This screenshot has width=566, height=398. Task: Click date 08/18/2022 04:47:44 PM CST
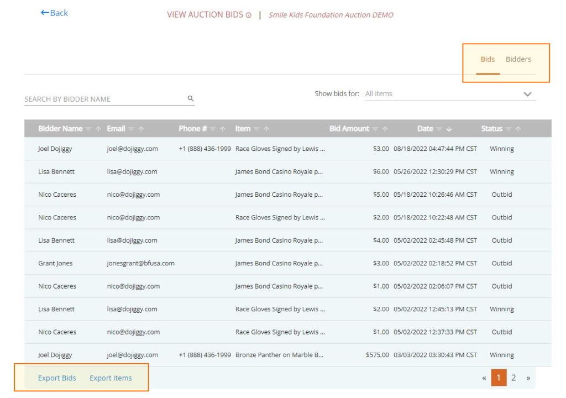pos(436,149)
